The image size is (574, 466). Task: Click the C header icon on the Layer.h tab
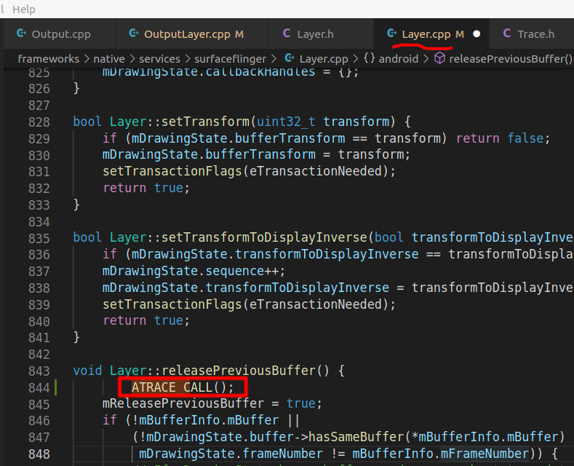point(287,33)
